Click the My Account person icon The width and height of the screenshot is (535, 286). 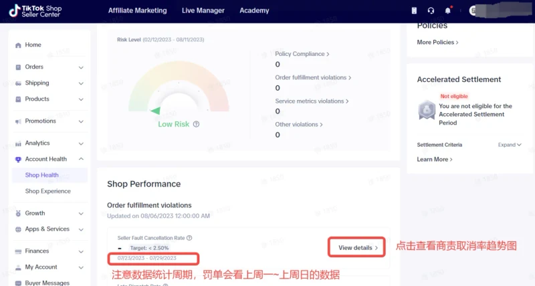(18, 267)
